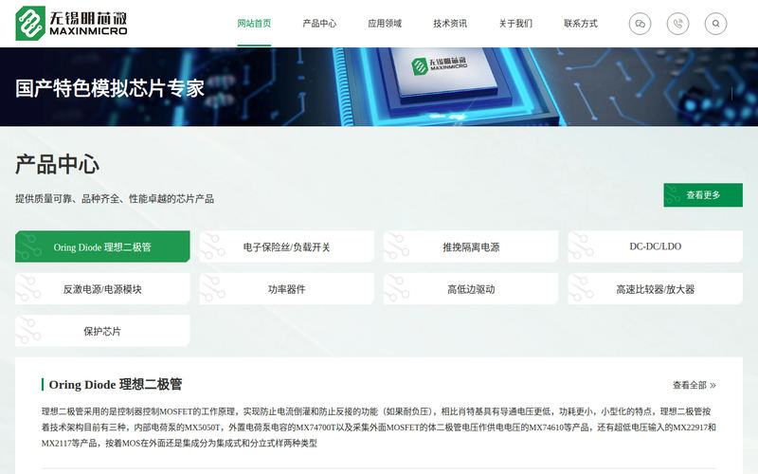Click the 产品中心 section title

pos(57,164)
